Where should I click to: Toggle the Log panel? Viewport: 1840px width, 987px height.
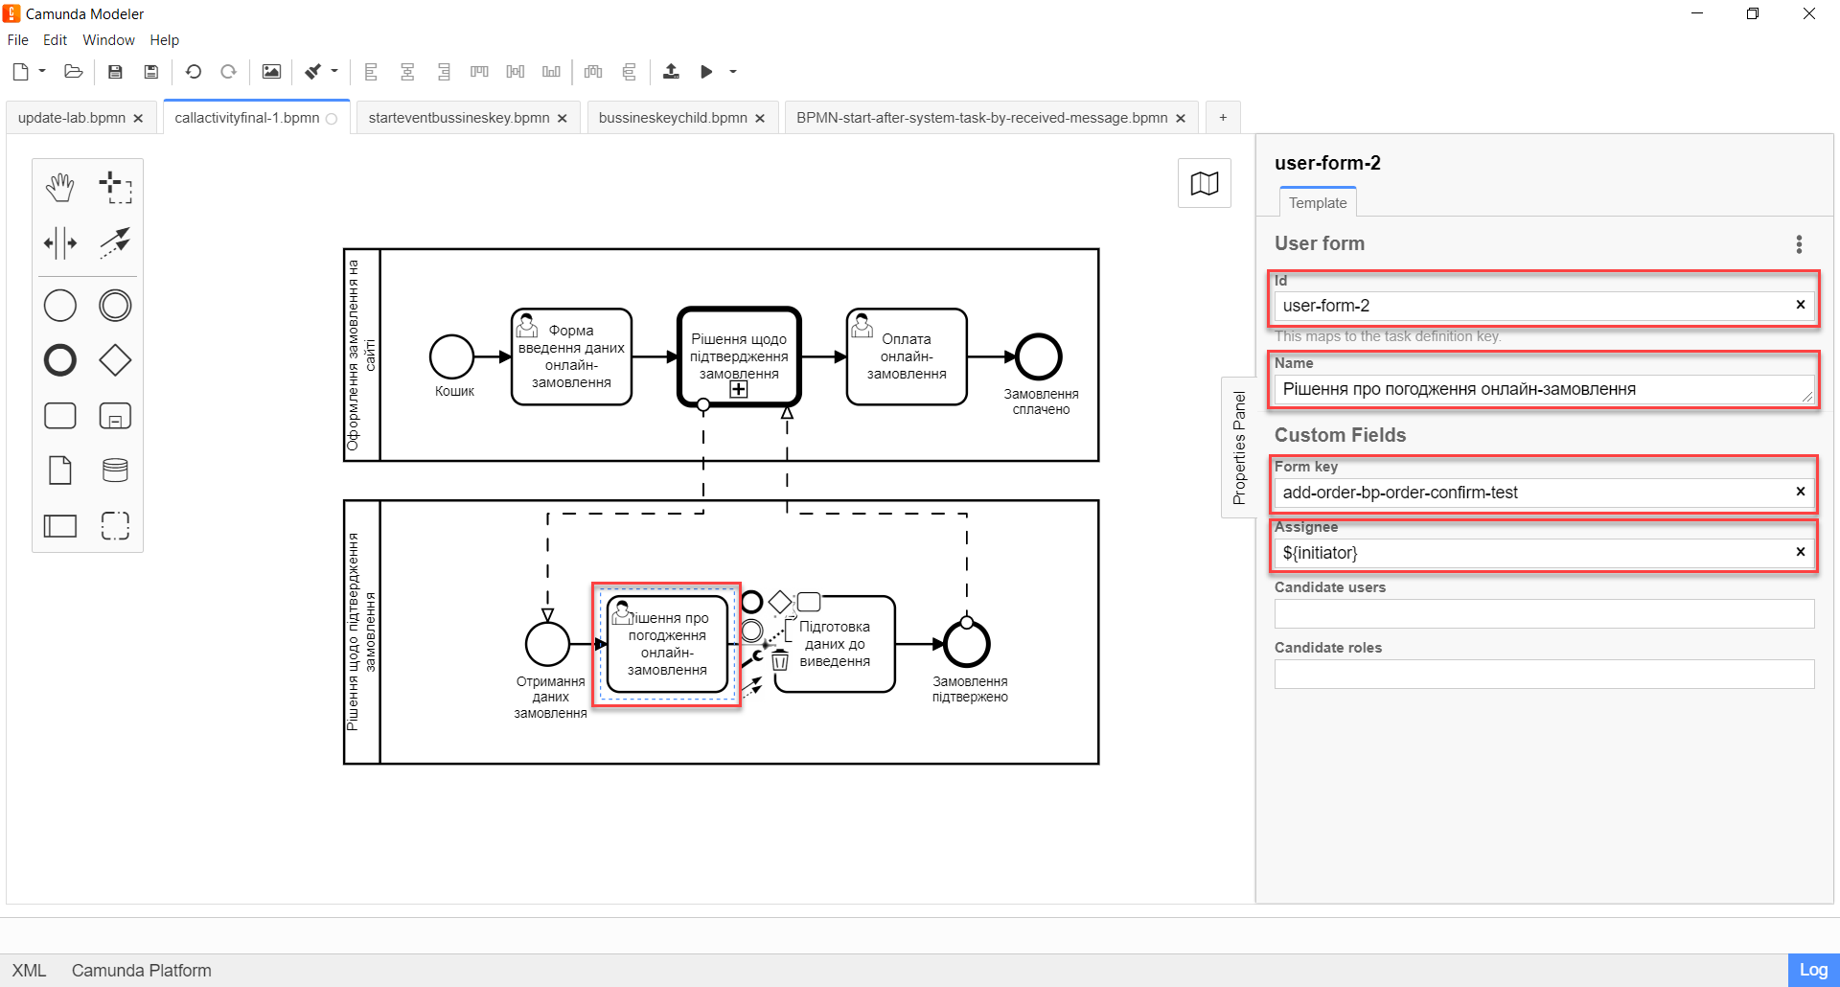(x=1813, y=970)
